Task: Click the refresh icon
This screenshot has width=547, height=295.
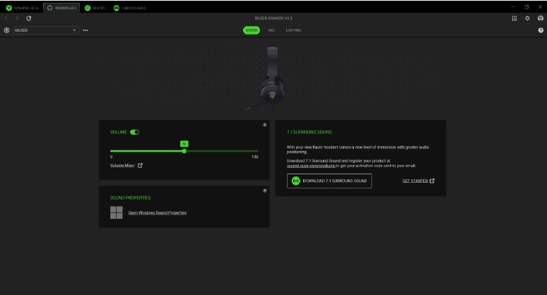Action: pos(28,18)
